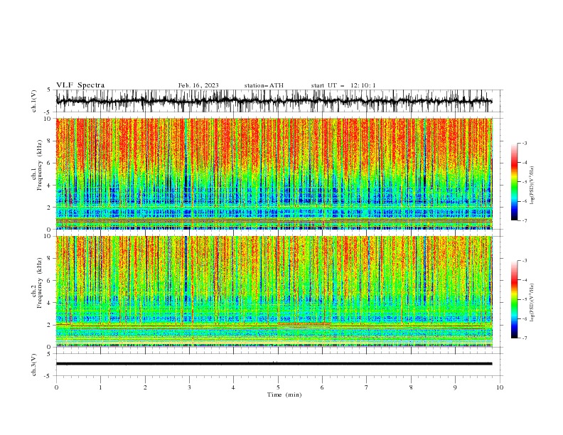Click the ch.1 PSD color scale bar
This screenshot has height=435, width=563.
(514, 182)
